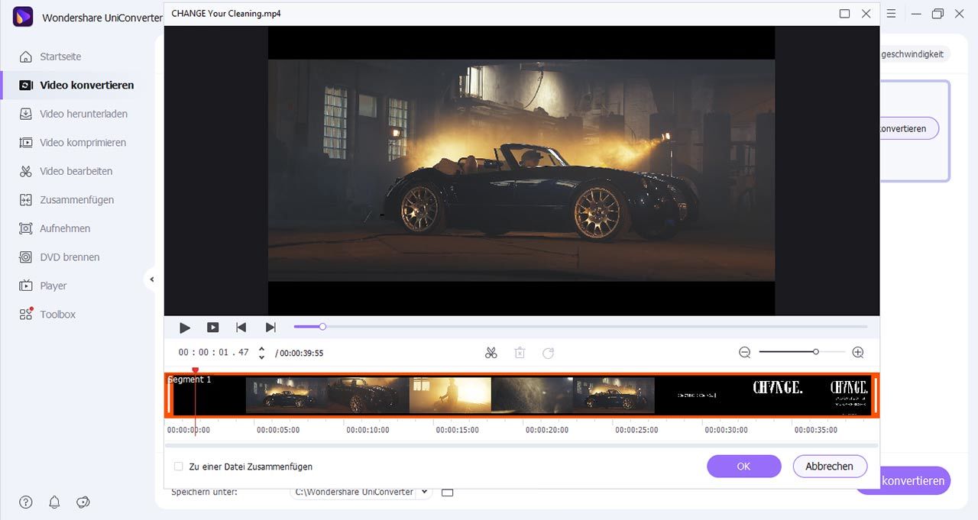Click the Segment 1 label
The image size is (978, 520).
(189, 380)
